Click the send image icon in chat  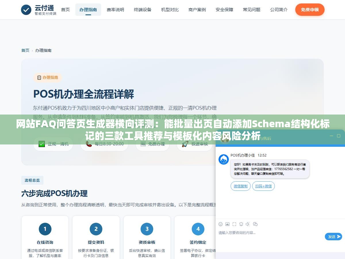pyautogui.click(x=227, y=224)
